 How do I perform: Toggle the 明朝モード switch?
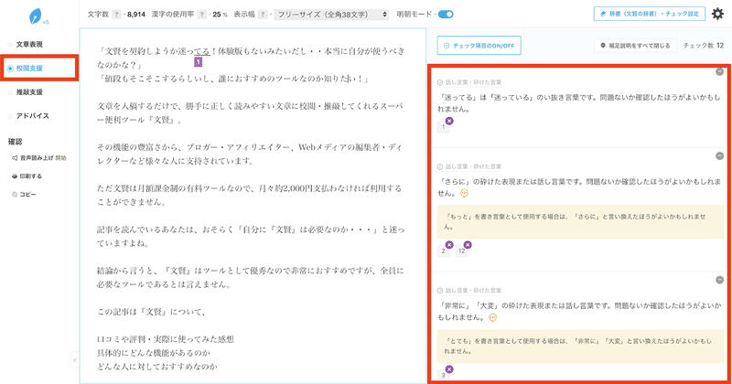446,15
